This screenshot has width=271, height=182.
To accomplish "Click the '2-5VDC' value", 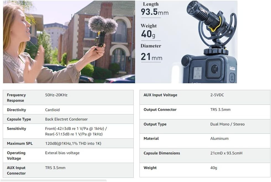I will tap(217, 95).
